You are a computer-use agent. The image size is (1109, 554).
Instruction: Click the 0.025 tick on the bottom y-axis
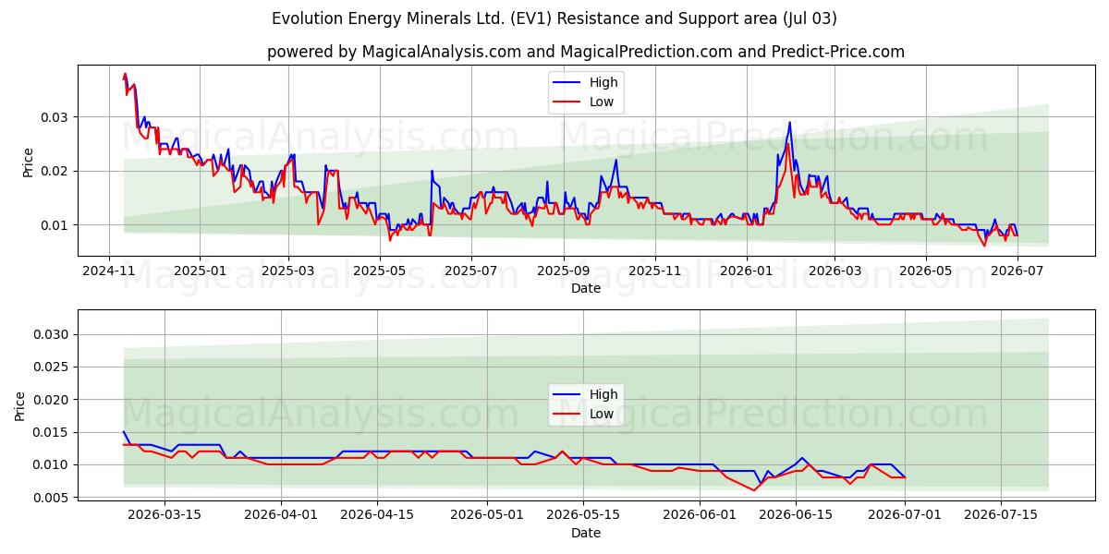[52, 367]
